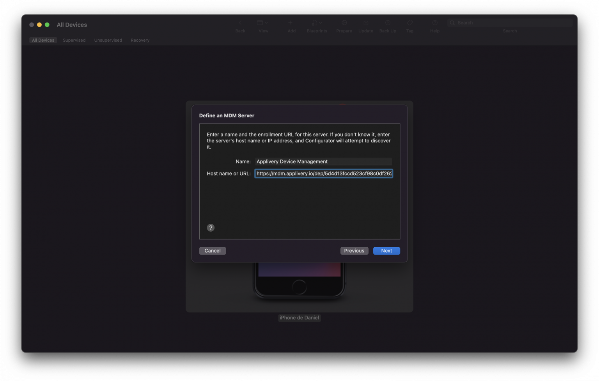Open the Blueprints dropdown chevron
The image size is (599, 381).
[321, 23]
